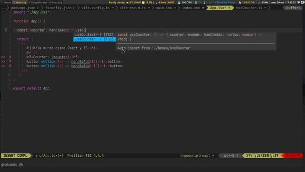Screen dimensions: 305x172
Task: Select the active App.tsx+ buffer tab
Action: [x=220, y=8]
